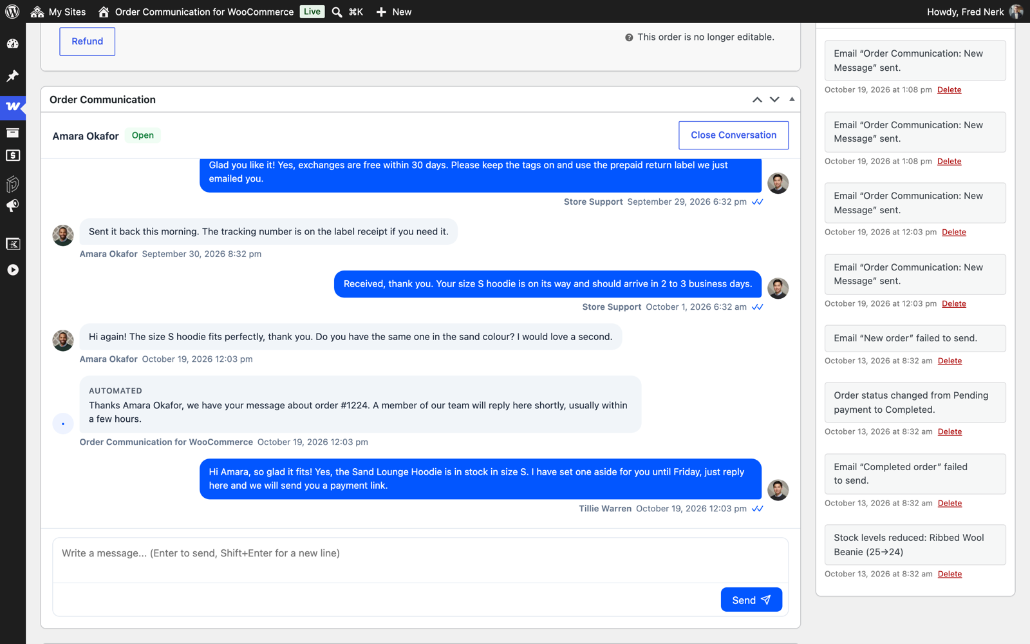1030x644 pixels.
Task: Click the Send button
Action: click(x=751, y=600)
